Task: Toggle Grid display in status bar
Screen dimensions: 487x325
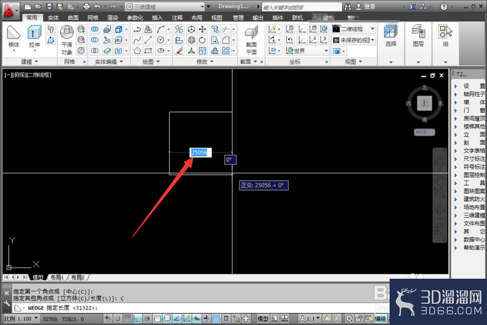Action: (127, 319)
